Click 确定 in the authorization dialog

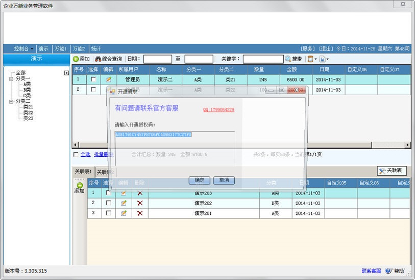point(200,180)
